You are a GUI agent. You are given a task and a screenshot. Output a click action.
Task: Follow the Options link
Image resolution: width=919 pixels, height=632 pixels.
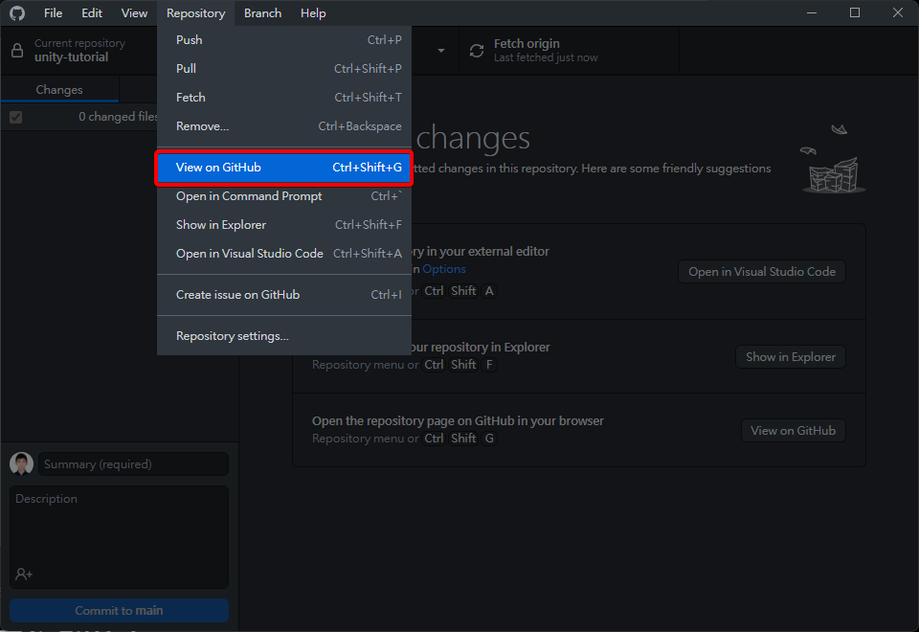tap(443, 269)
